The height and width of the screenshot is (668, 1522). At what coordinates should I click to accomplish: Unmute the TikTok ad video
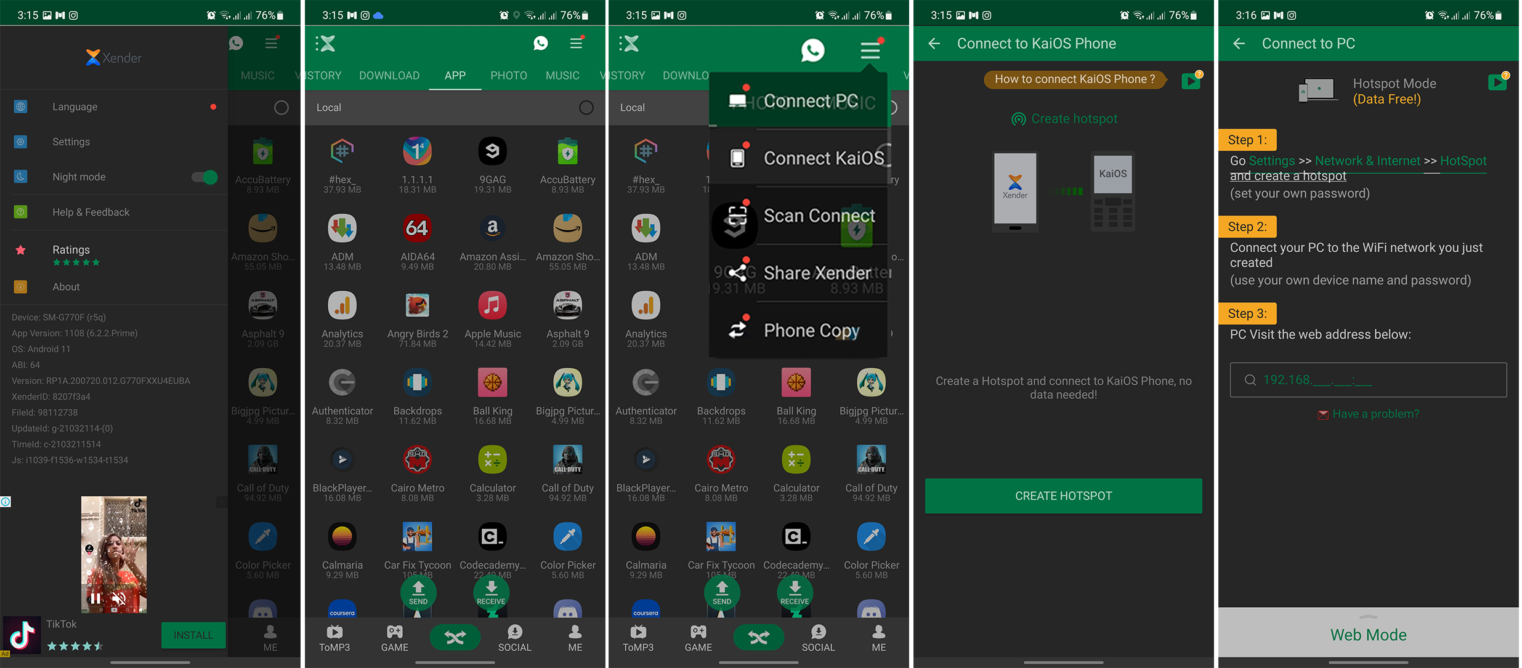tap(118, 597)
